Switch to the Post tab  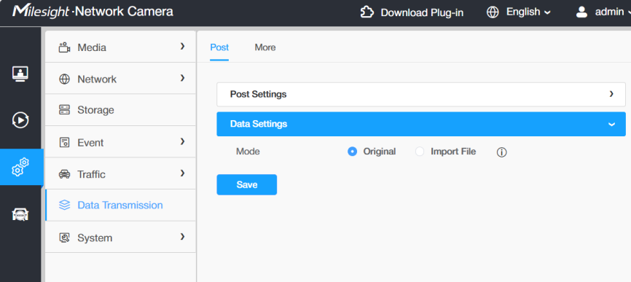click(219, 47)
